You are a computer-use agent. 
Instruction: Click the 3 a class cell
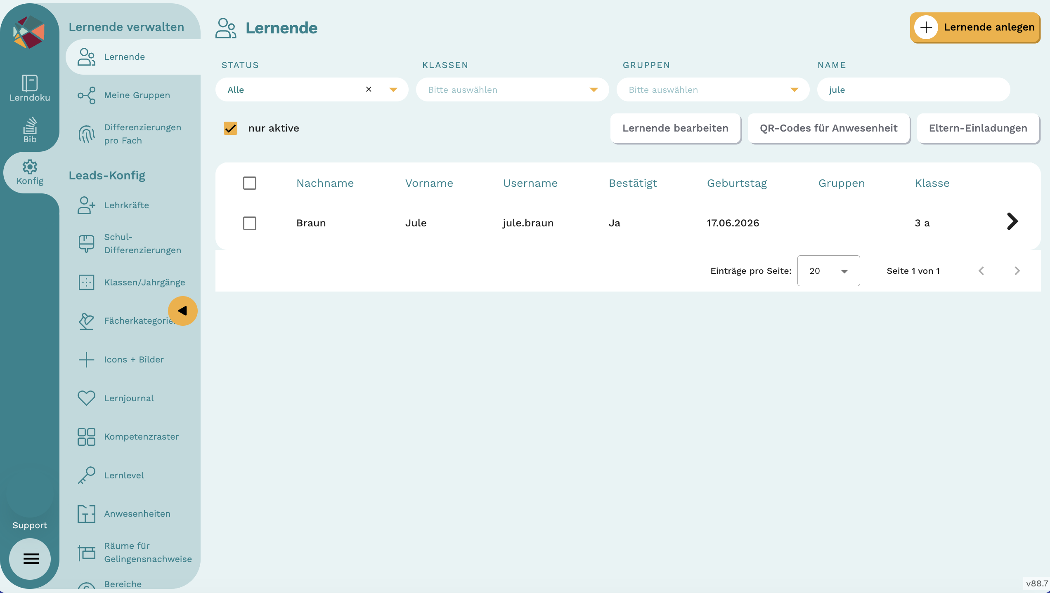click(x=922, y=223)
